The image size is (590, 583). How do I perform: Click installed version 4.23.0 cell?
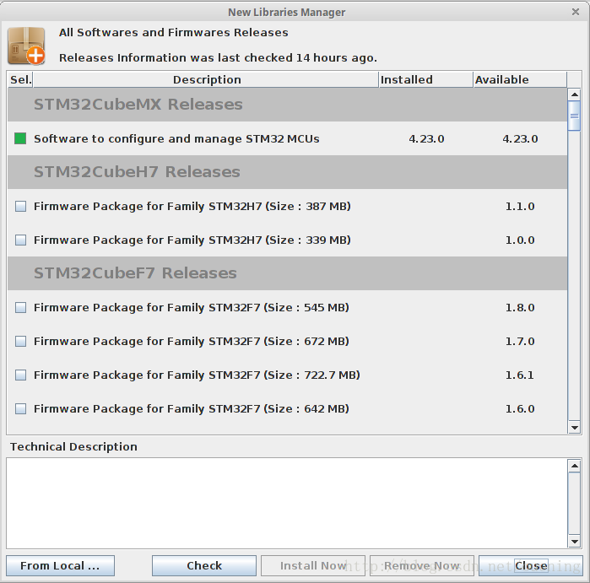click(x=426, y=139)
